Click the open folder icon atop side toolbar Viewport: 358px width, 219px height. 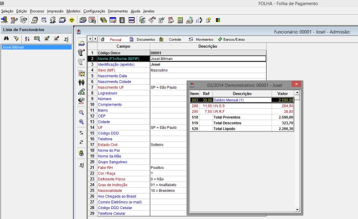82,43
